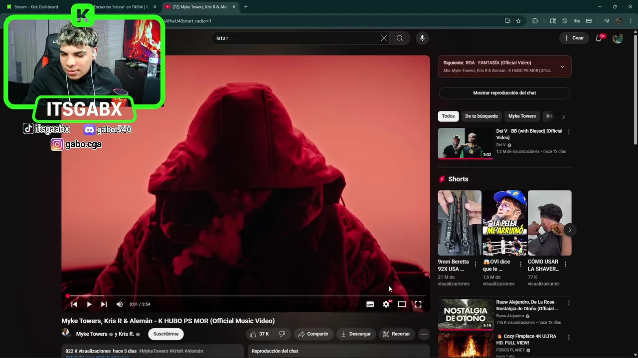Open Dei V - BB video thumbnail

[466, 144]
